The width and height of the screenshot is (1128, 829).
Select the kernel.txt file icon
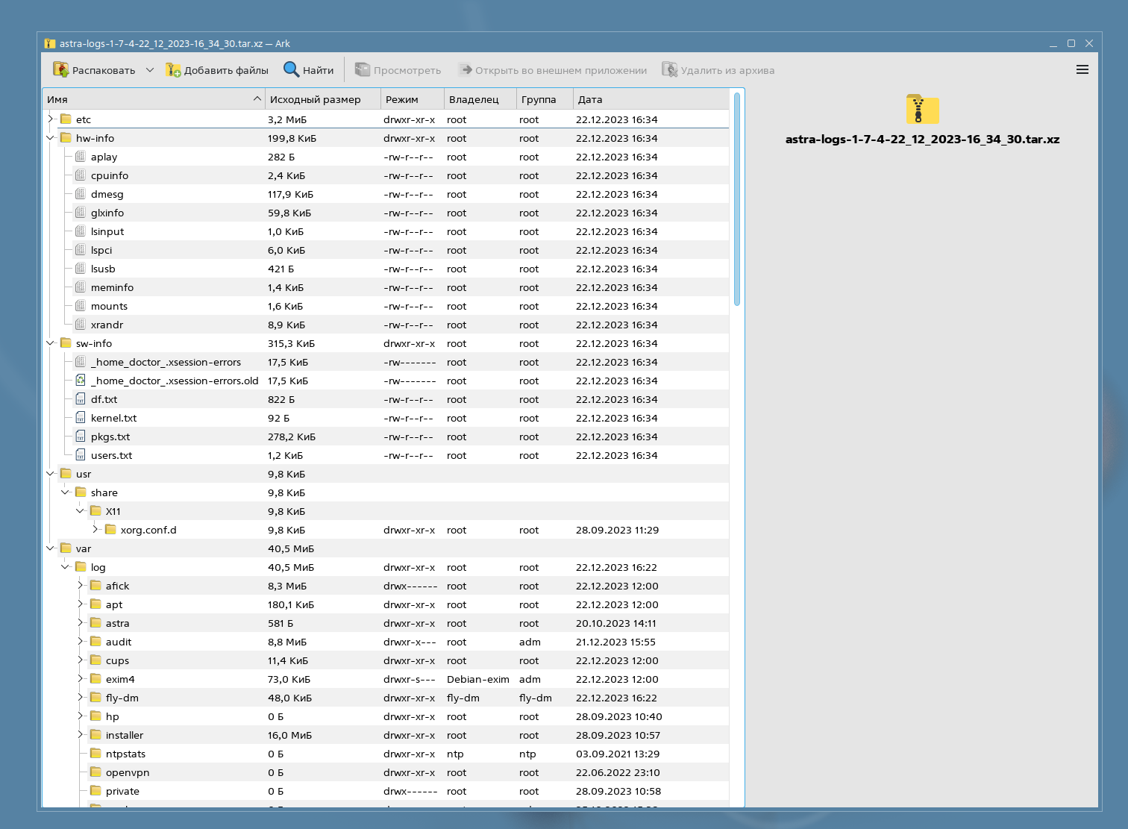[x=81, y=418]
